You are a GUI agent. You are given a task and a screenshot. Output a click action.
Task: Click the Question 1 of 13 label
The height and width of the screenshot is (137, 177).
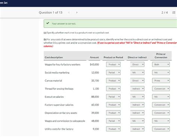coord(50,12)
